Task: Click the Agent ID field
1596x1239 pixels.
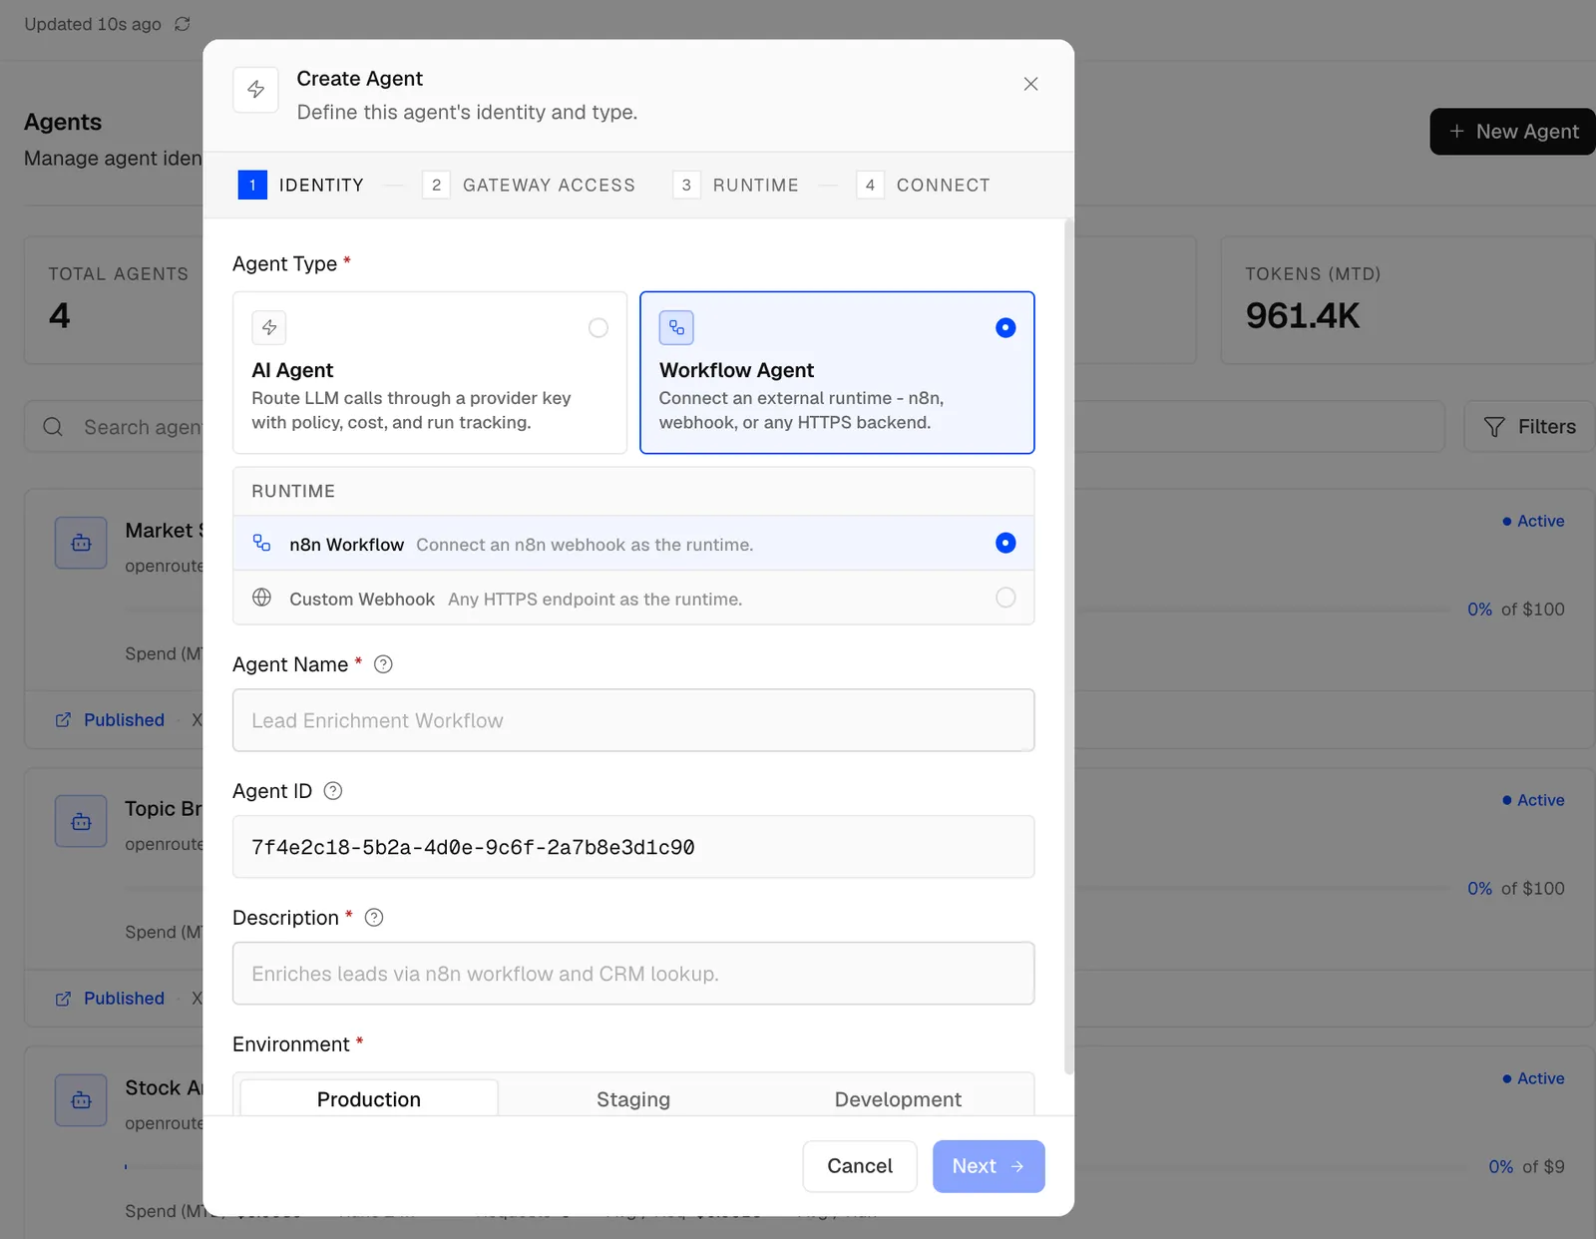Action: [633, 847]
